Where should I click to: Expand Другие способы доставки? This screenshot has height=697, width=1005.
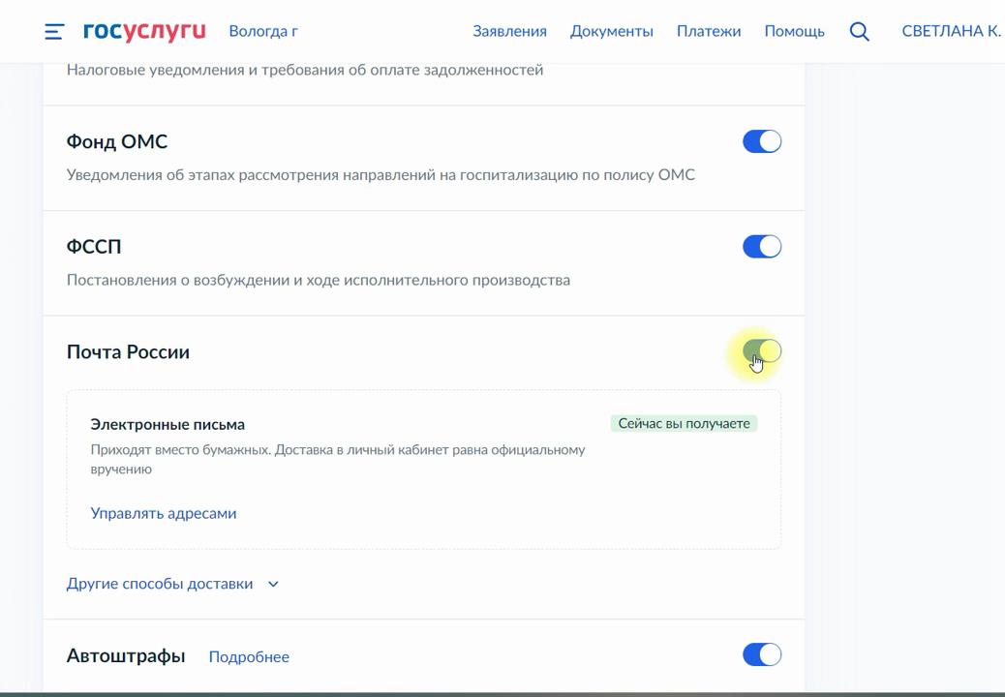coord(160,584)
